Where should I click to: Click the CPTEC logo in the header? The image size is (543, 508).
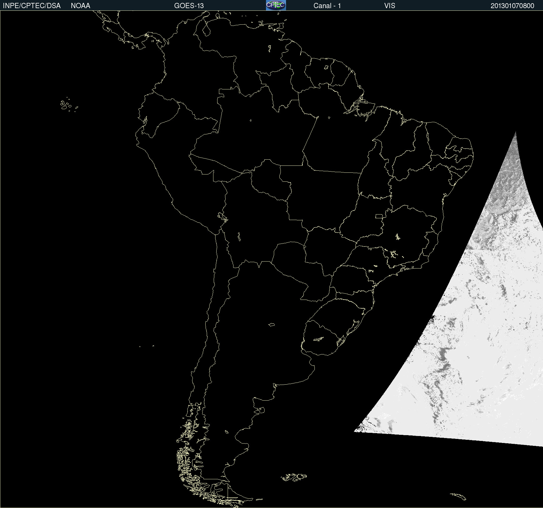tap(276, 5)
